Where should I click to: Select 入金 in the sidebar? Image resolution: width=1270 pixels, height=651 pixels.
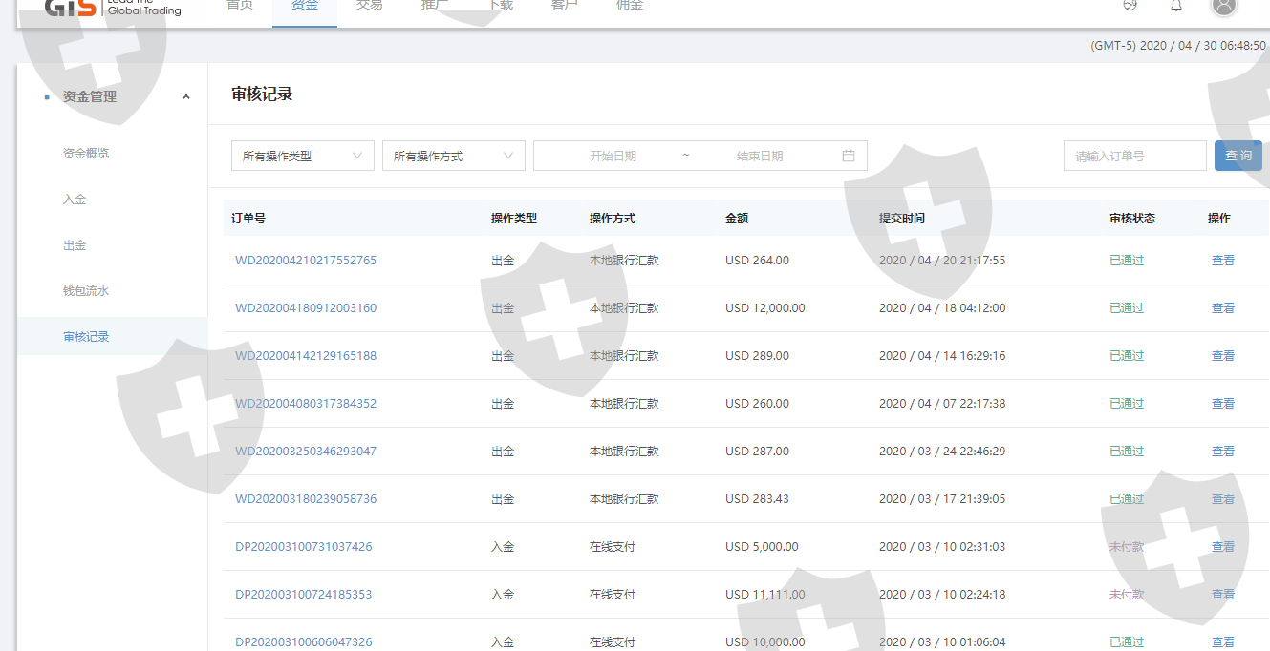pos(75,199)
